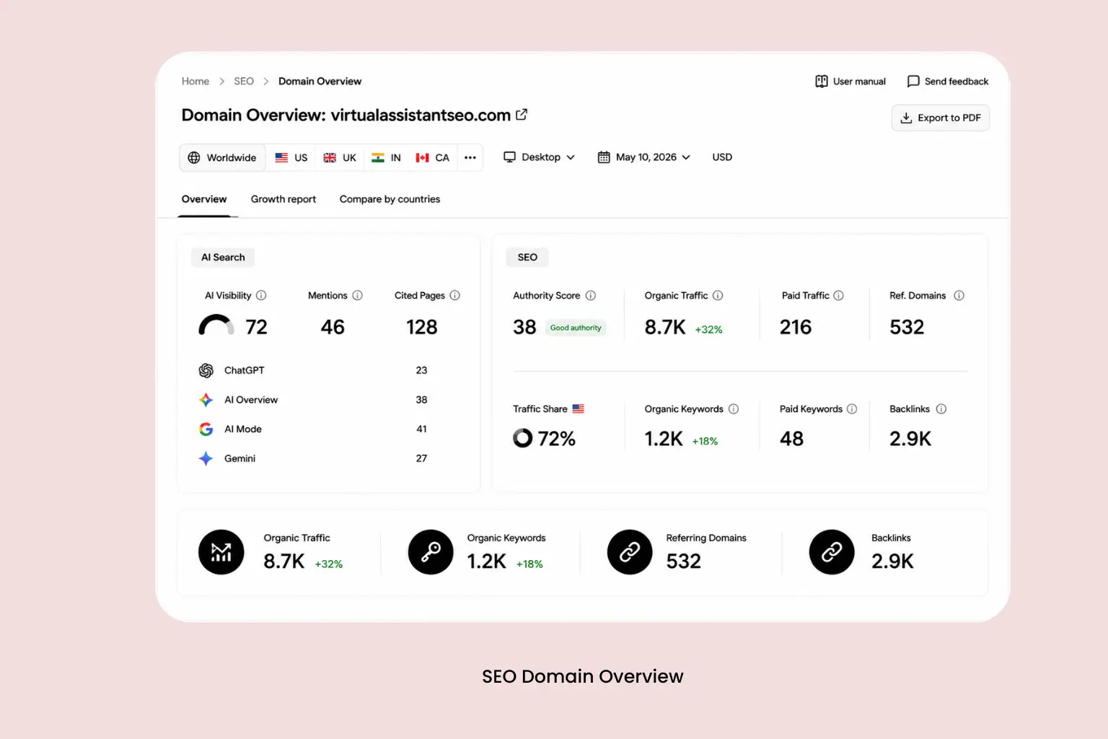
Task: Click the Organic Traffic chart circle icon
Action: (221, 552)
